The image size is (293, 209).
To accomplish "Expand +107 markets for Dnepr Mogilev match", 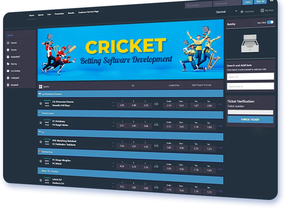I will click(x=219, y=170).
